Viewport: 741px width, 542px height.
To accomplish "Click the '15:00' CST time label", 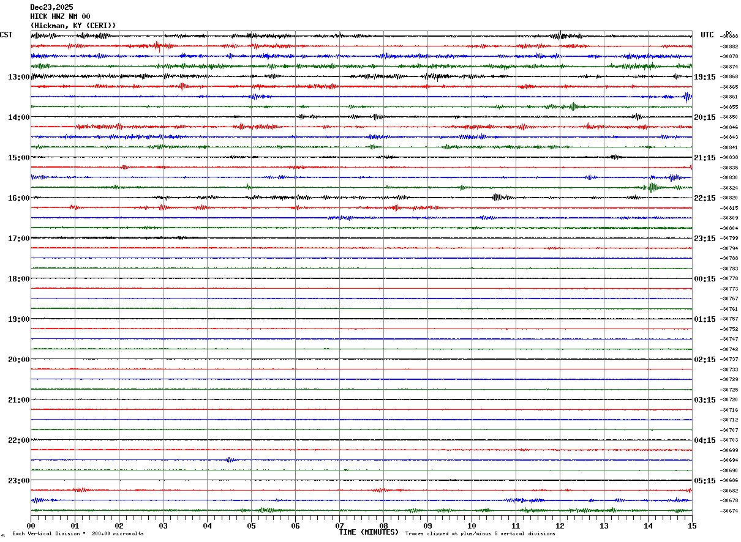I will (x=18, y=158).
